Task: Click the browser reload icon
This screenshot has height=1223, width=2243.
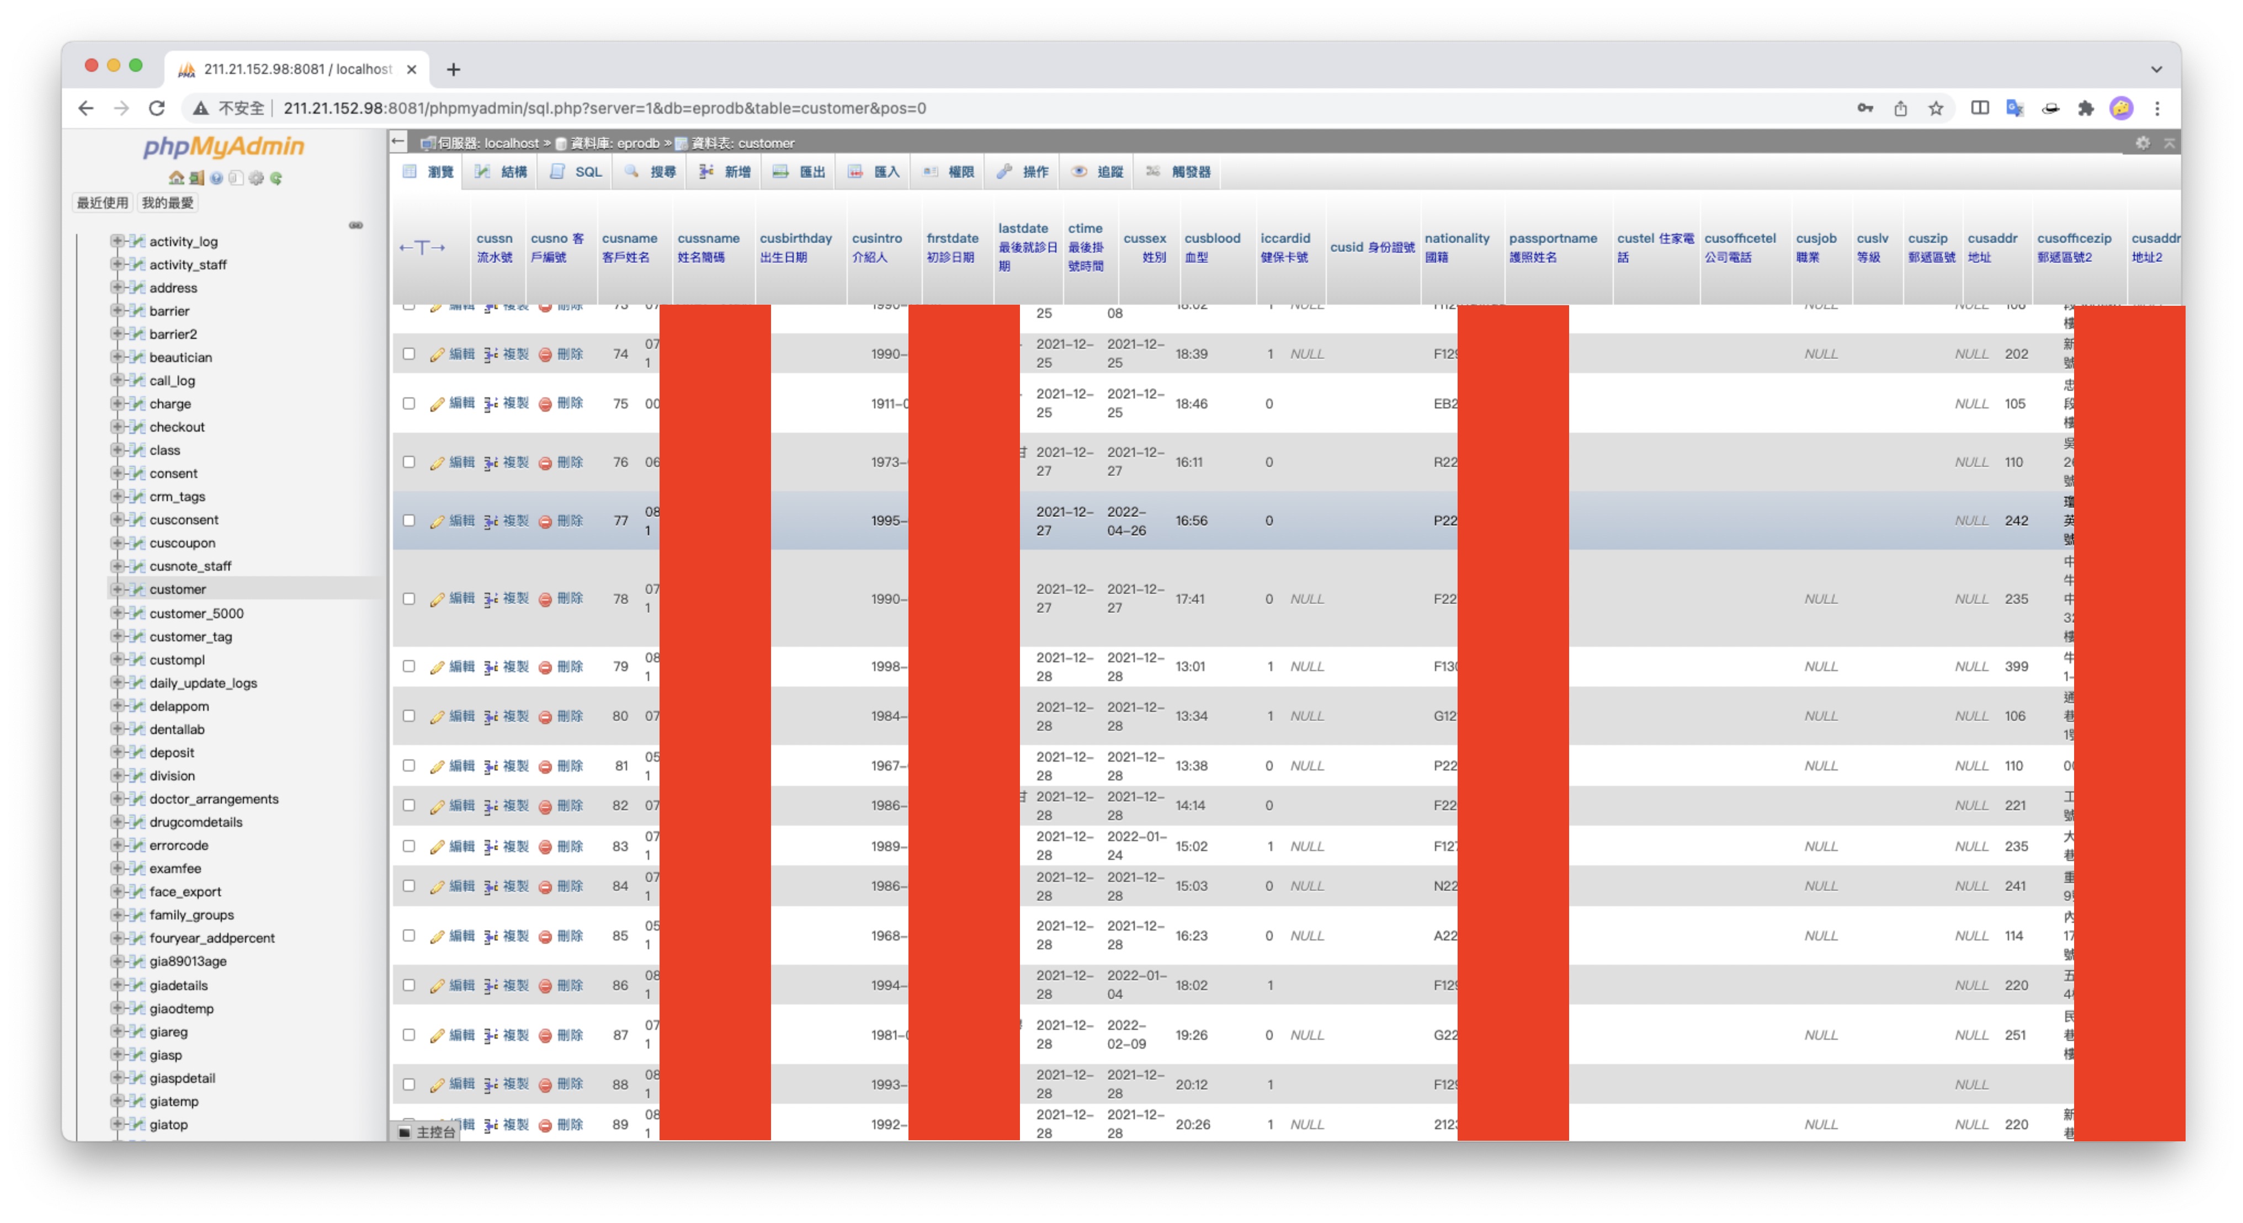Action: 157,108
